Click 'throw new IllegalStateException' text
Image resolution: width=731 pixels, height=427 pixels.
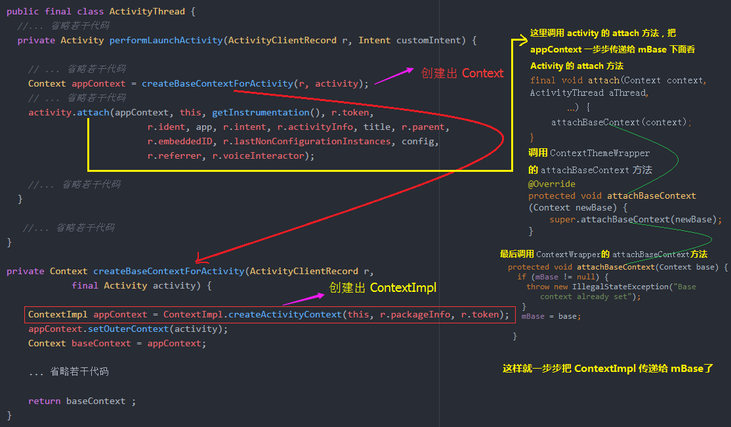[x=598, y=286]
